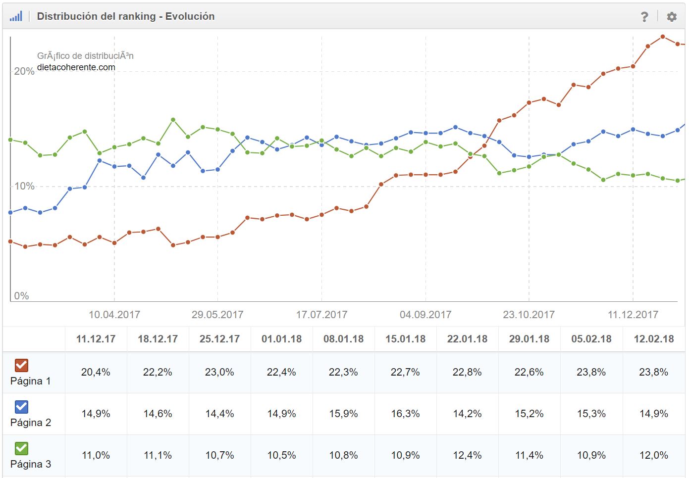Click the 20% y-axis label
Image resolution: width=689 pixels, height=478 pixels.
[24, 71]
